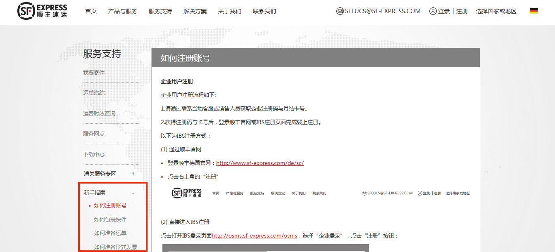Select 我要寄件 in sidebar

94,73
